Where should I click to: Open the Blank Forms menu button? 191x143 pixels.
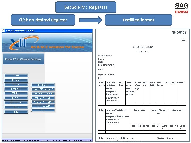pyautogui.click(x=16, y=102)
